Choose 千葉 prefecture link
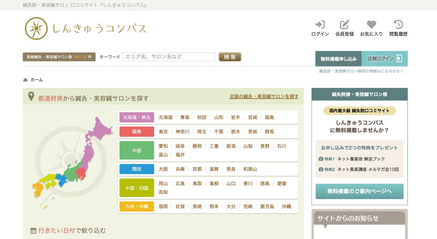The width and height of the screenshot is (437, 239). click(219, 131)
